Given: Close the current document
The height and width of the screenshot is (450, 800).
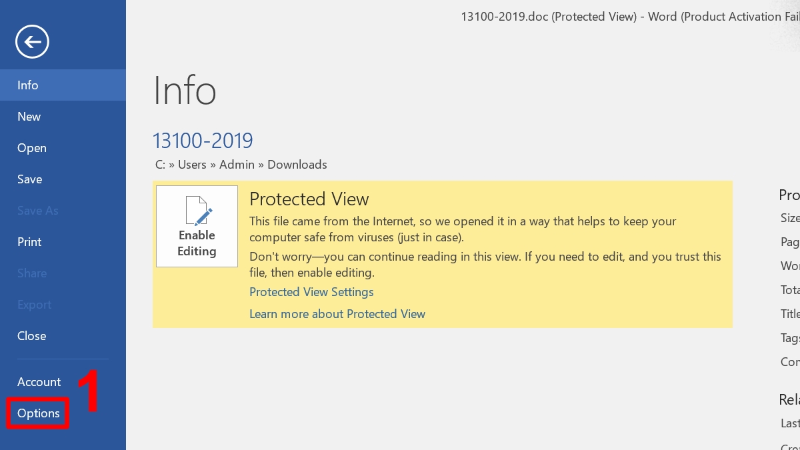Looking at the screenshot, I should coord(31,335).
